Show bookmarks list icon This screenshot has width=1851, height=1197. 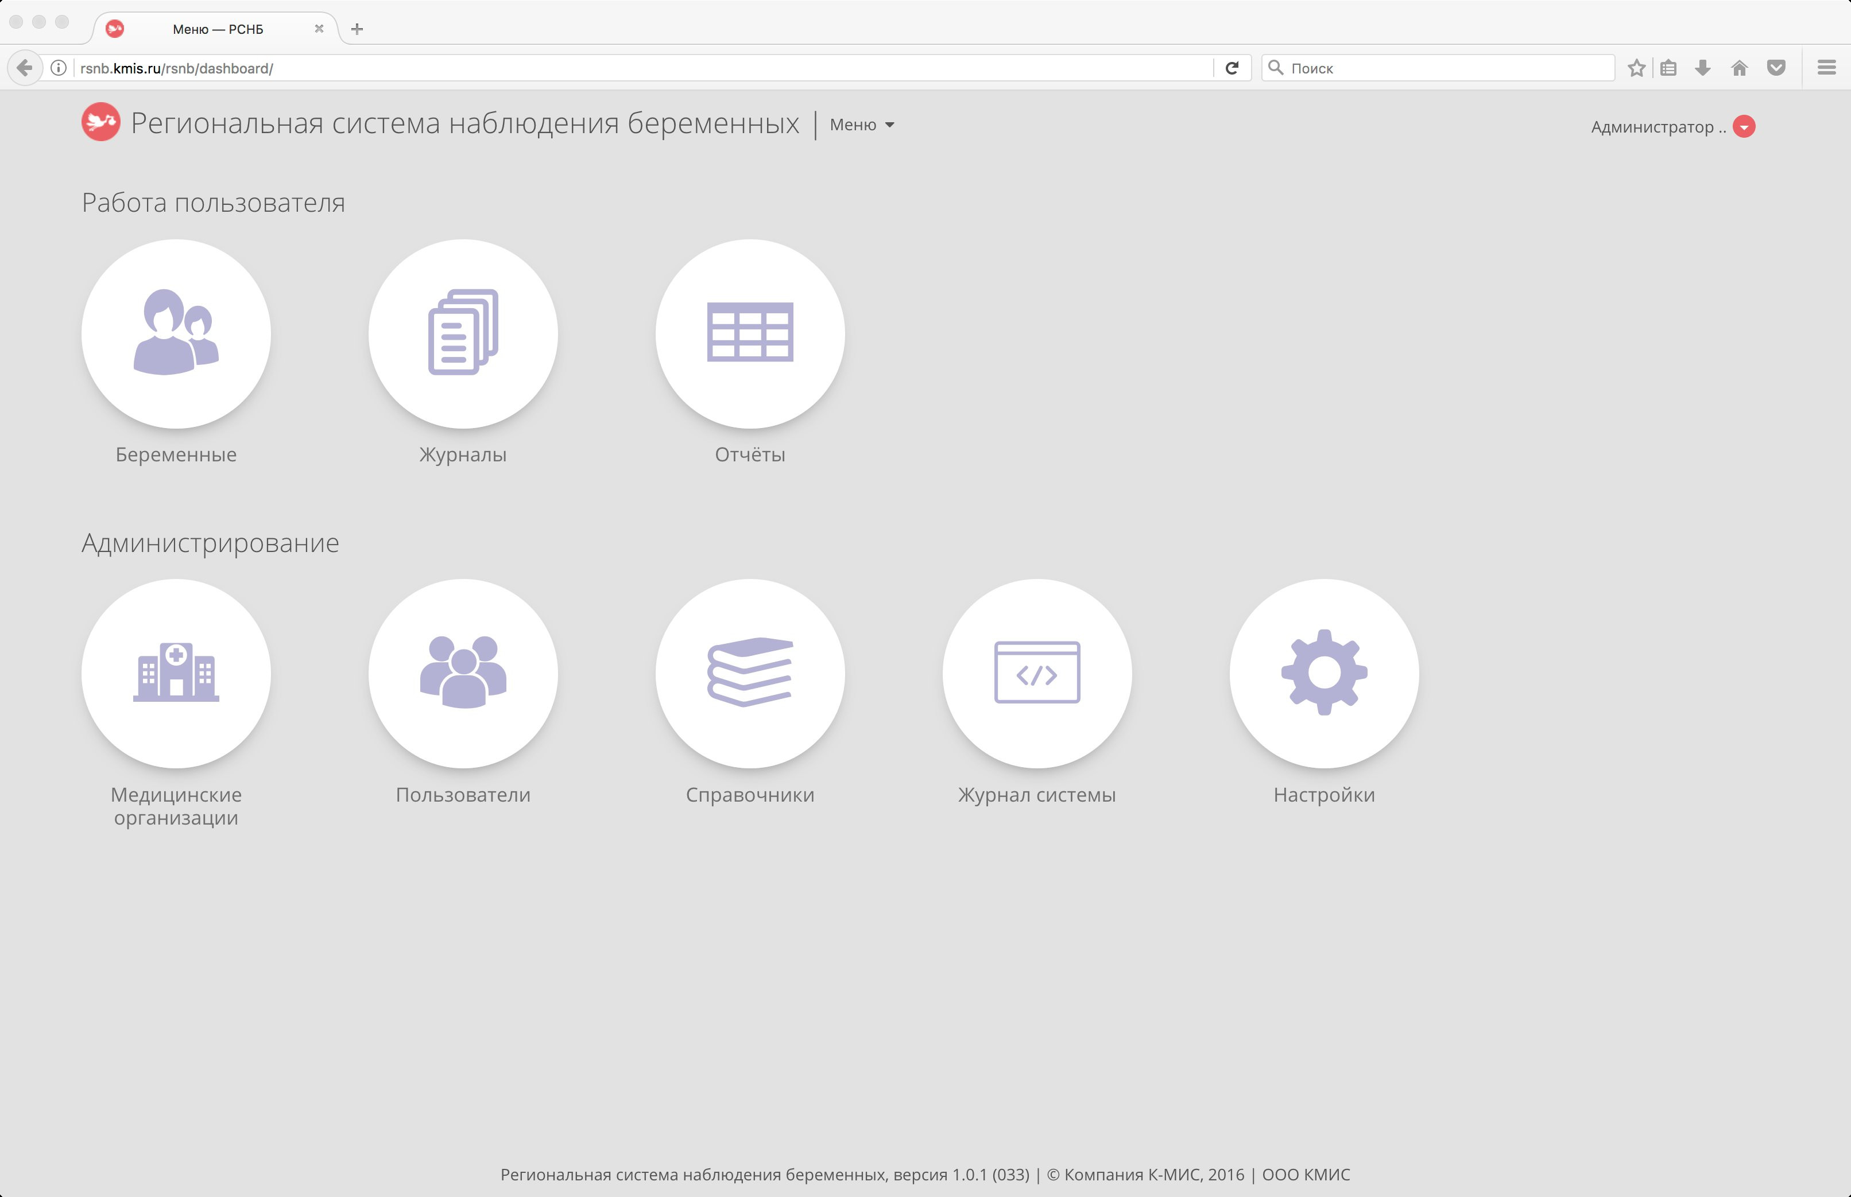click(1668, 68)
